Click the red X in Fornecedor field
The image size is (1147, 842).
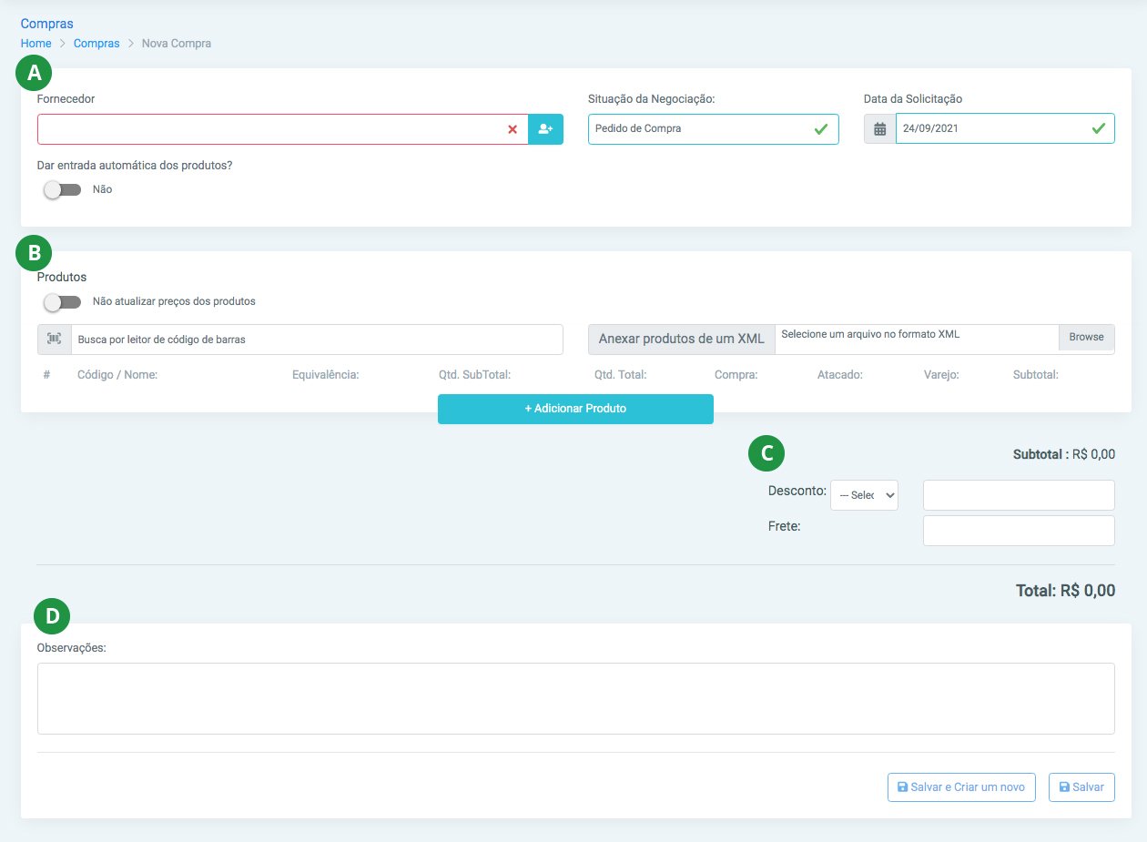(x=513, y=129)
